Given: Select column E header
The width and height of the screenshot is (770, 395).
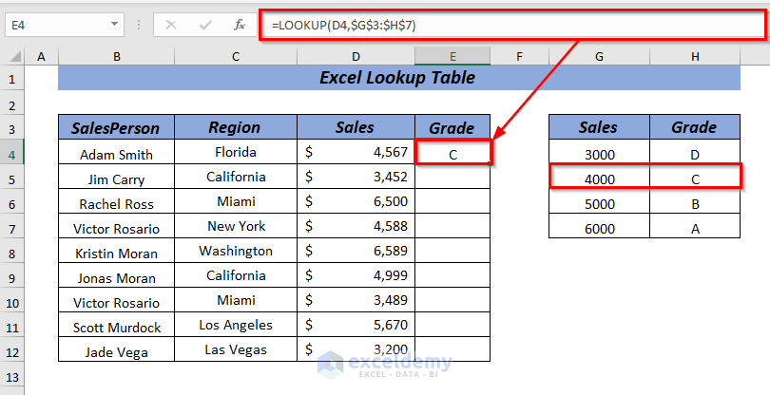Looking at the screenshot, I should click(x=452, y=56).
